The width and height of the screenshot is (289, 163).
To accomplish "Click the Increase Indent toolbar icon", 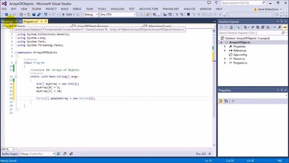I will [170, 14].
